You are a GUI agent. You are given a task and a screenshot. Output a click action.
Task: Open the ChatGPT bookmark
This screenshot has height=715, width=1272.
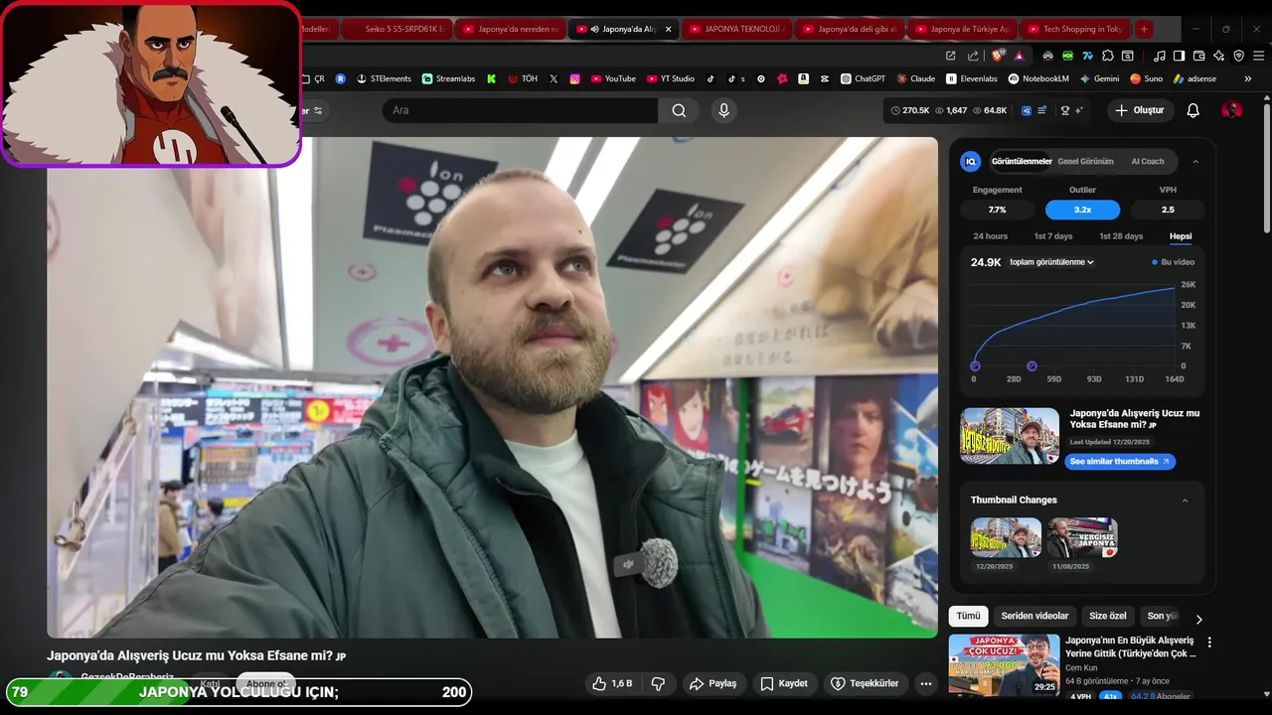[x=863, y=78]
